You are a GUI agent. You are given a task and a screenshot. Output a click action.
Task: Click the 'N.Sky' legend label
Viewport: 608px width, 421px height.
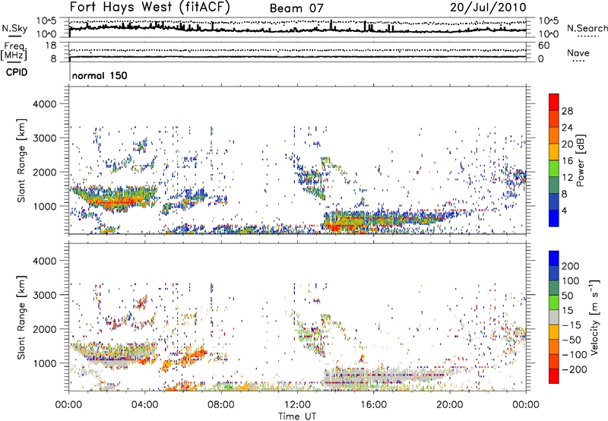click(x=14, y=28)
